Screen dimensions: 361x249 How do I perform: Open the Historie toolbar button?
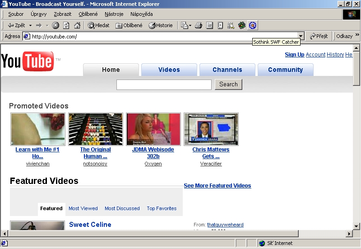click(x=161, y=25)
